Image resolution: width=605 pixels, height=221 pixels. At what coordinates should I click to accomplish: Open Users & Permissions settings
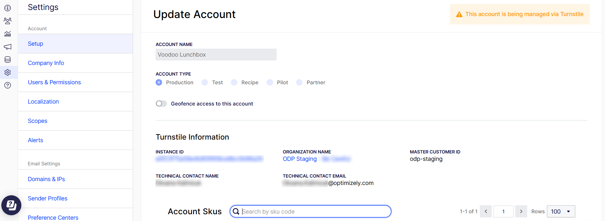[x=54, y=82]
